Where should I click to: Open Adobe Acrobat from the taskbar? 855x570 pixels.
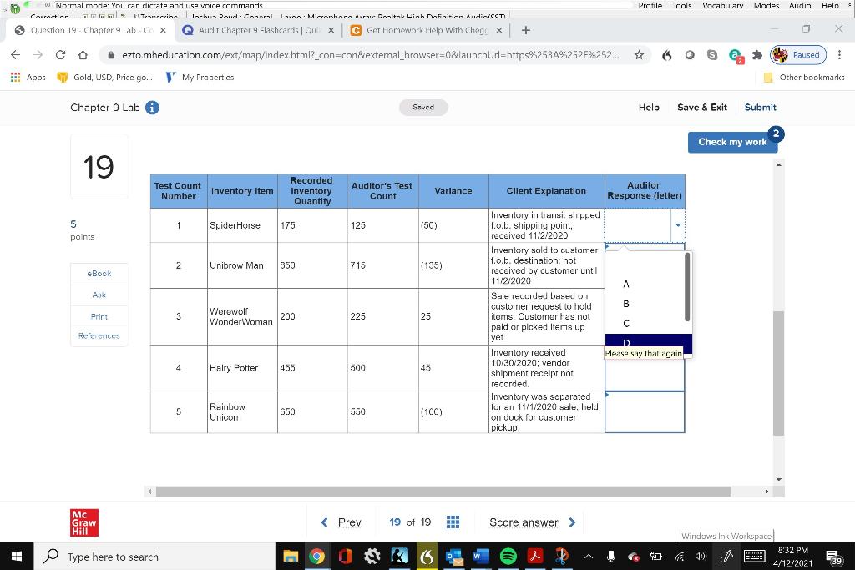pyautogui.click(x=534, y=557)
